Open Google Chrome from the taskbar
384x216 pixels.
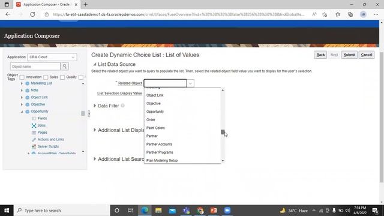pyautogui.click(x=200, y=211)
